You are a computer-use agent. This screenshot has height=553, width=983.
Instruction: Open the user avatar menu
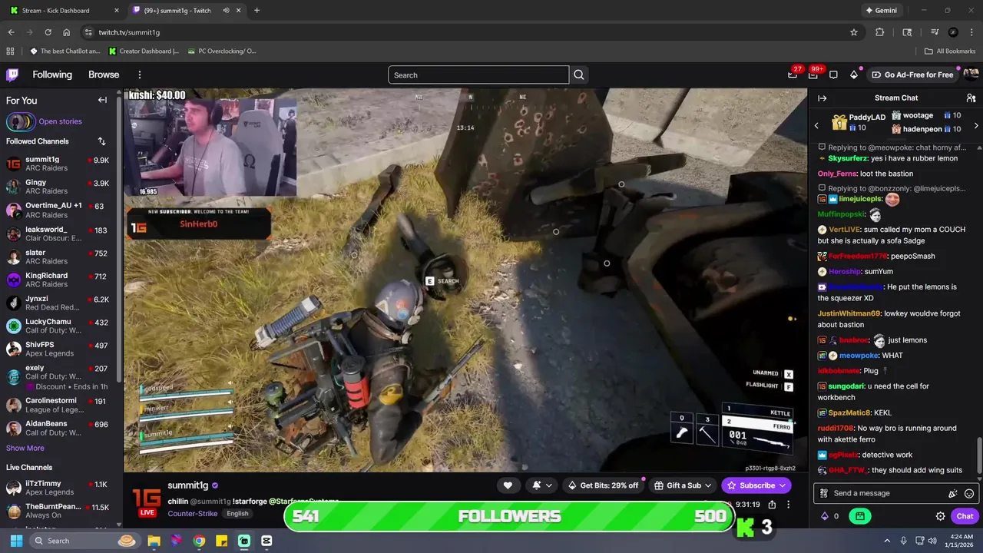click(971, 75)
